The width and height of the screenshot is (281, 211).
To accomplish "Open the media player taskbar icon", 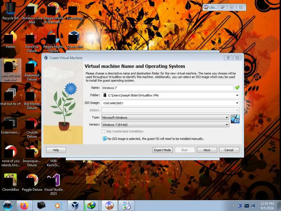I will (x=58, y=206).
